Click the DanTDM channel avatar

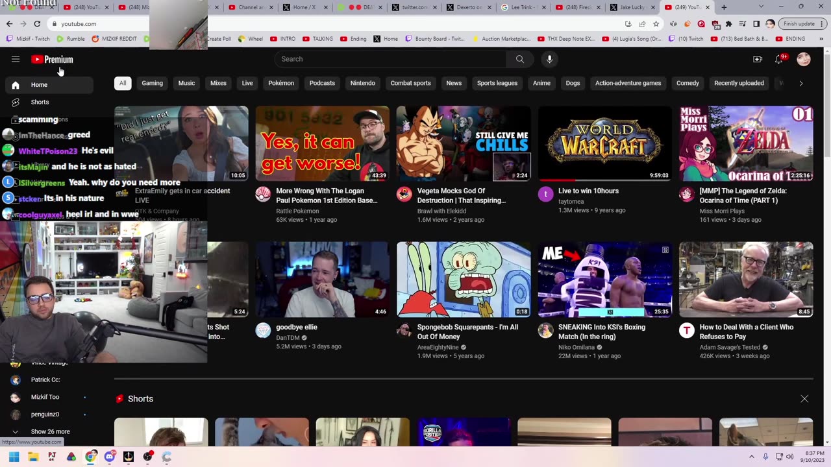263,330
